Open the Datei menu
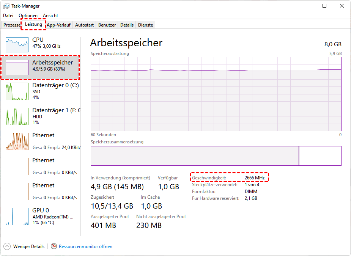The height and width of the screenshot is (256, 351). coord(8,16)
